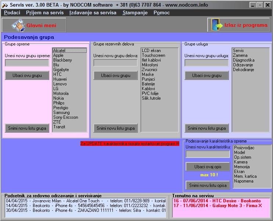Select Huawei in equipment groups list
Viewport: 273px width, 221px height.
point(69,79)
